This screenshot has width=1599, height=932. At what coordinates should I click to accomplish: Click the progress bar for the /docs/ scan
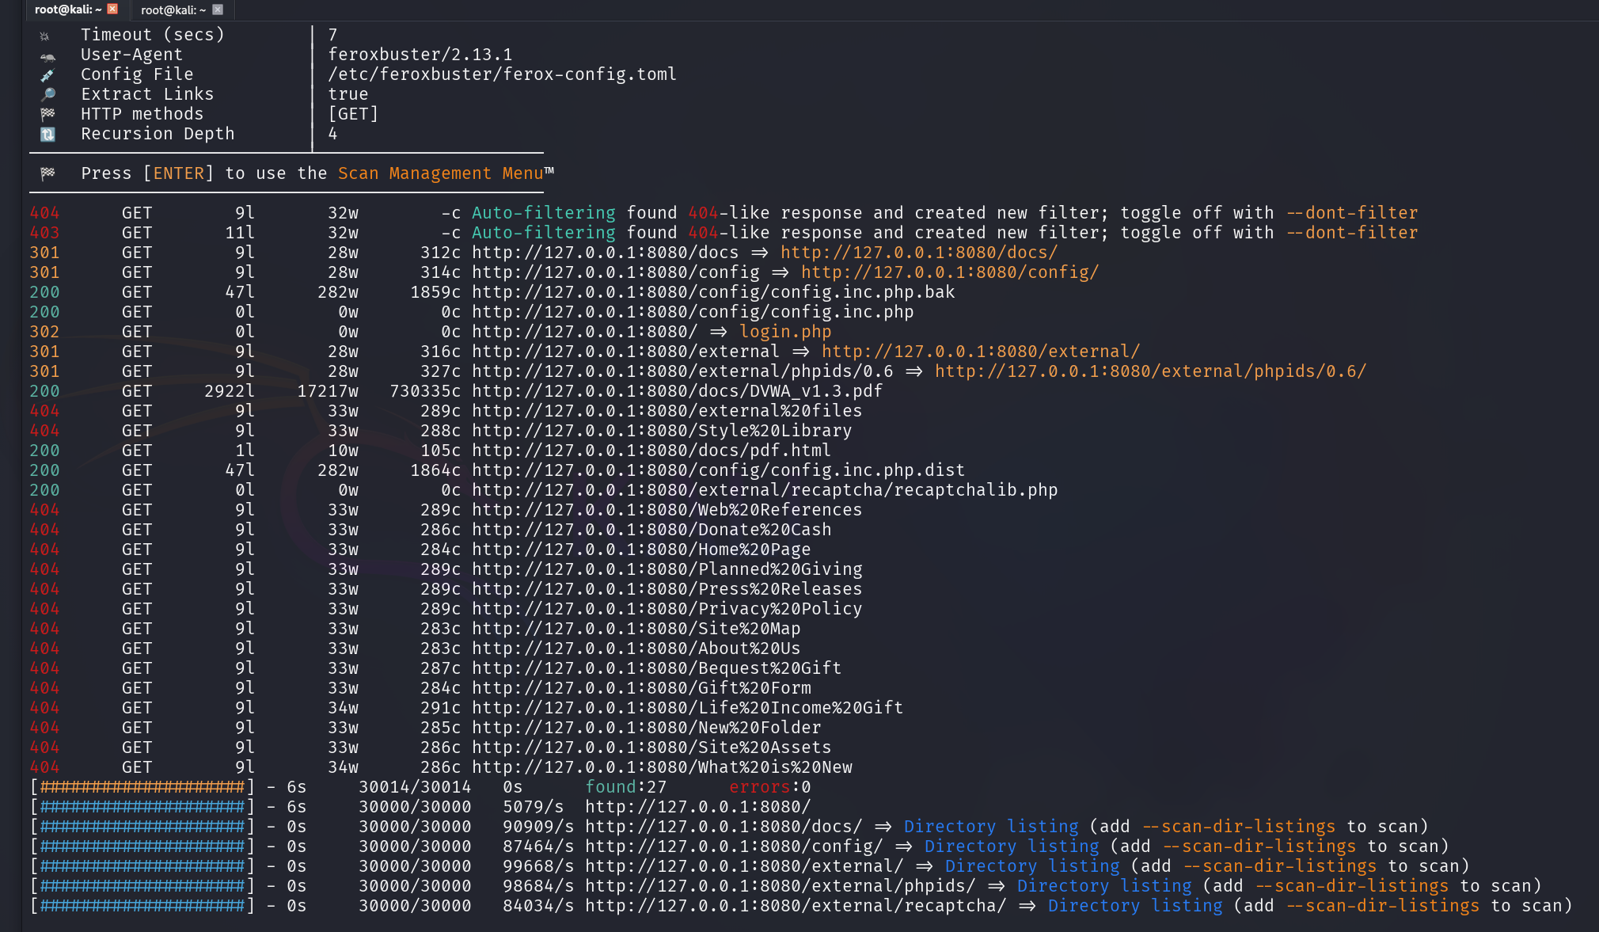[x=142, y=827]
